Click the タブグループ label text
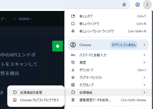The height and width of the screenshot is (109, 153). [x=86, y=85]
